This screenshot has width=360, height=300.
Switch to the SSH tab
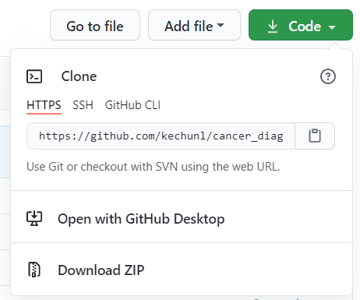[83, 105]
